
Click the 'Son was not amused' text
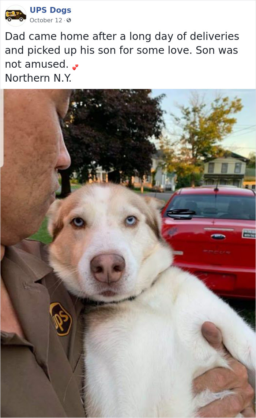[x=121, y=57]
